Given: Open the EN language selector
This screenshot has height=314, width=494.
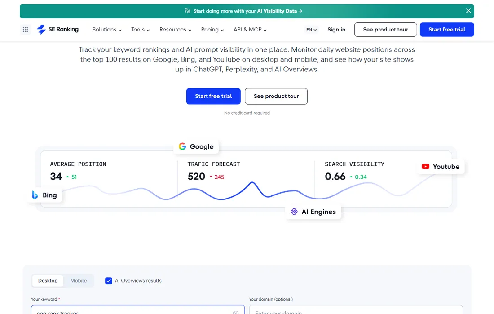Looking at the screenshot, I should 311,30.
